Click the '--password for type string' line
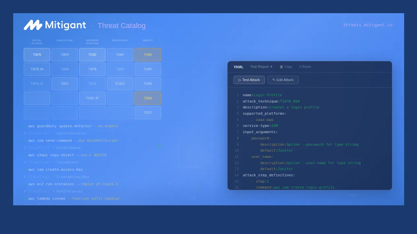The width and height of the screenshot is (417, 234). coord(309,144)
